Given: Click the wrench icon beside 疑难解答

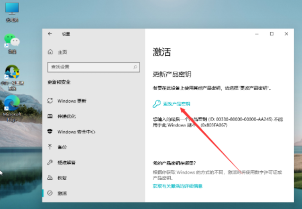Looking at the screenshot, I should 50,163.
